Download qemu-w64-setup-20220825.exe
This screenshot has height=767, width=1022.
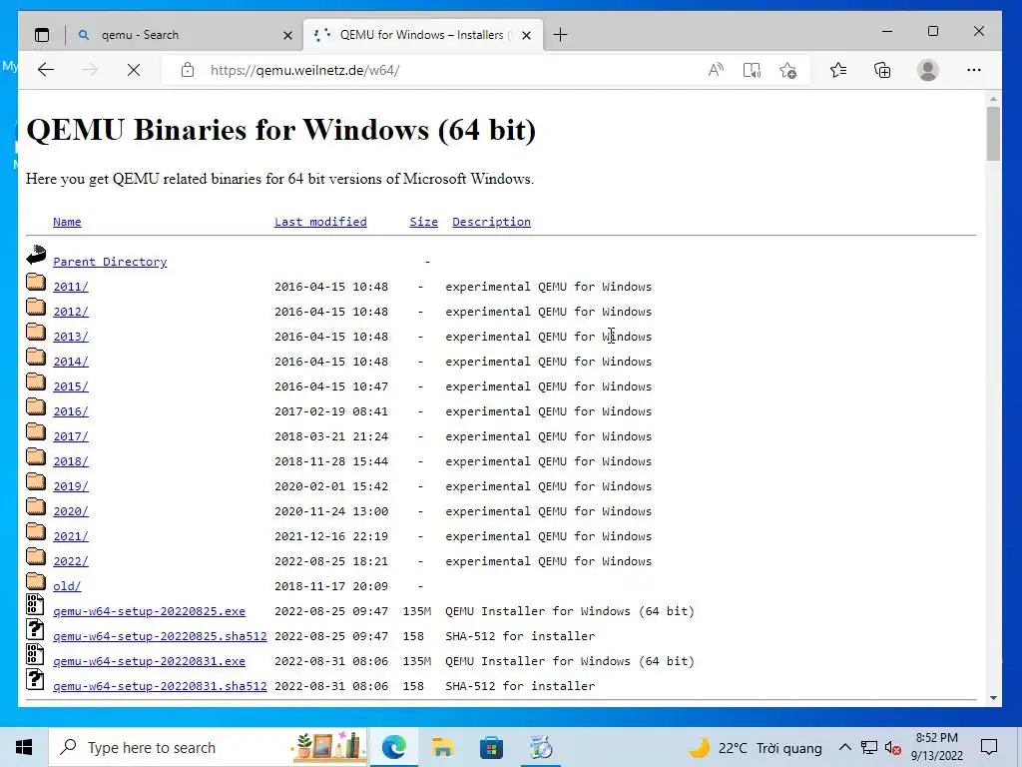(150, 611)
